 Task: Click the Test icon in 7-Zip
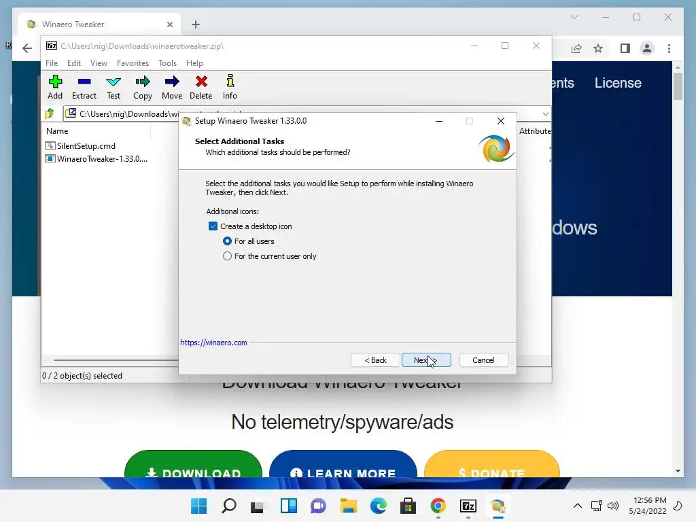point(114,87)
